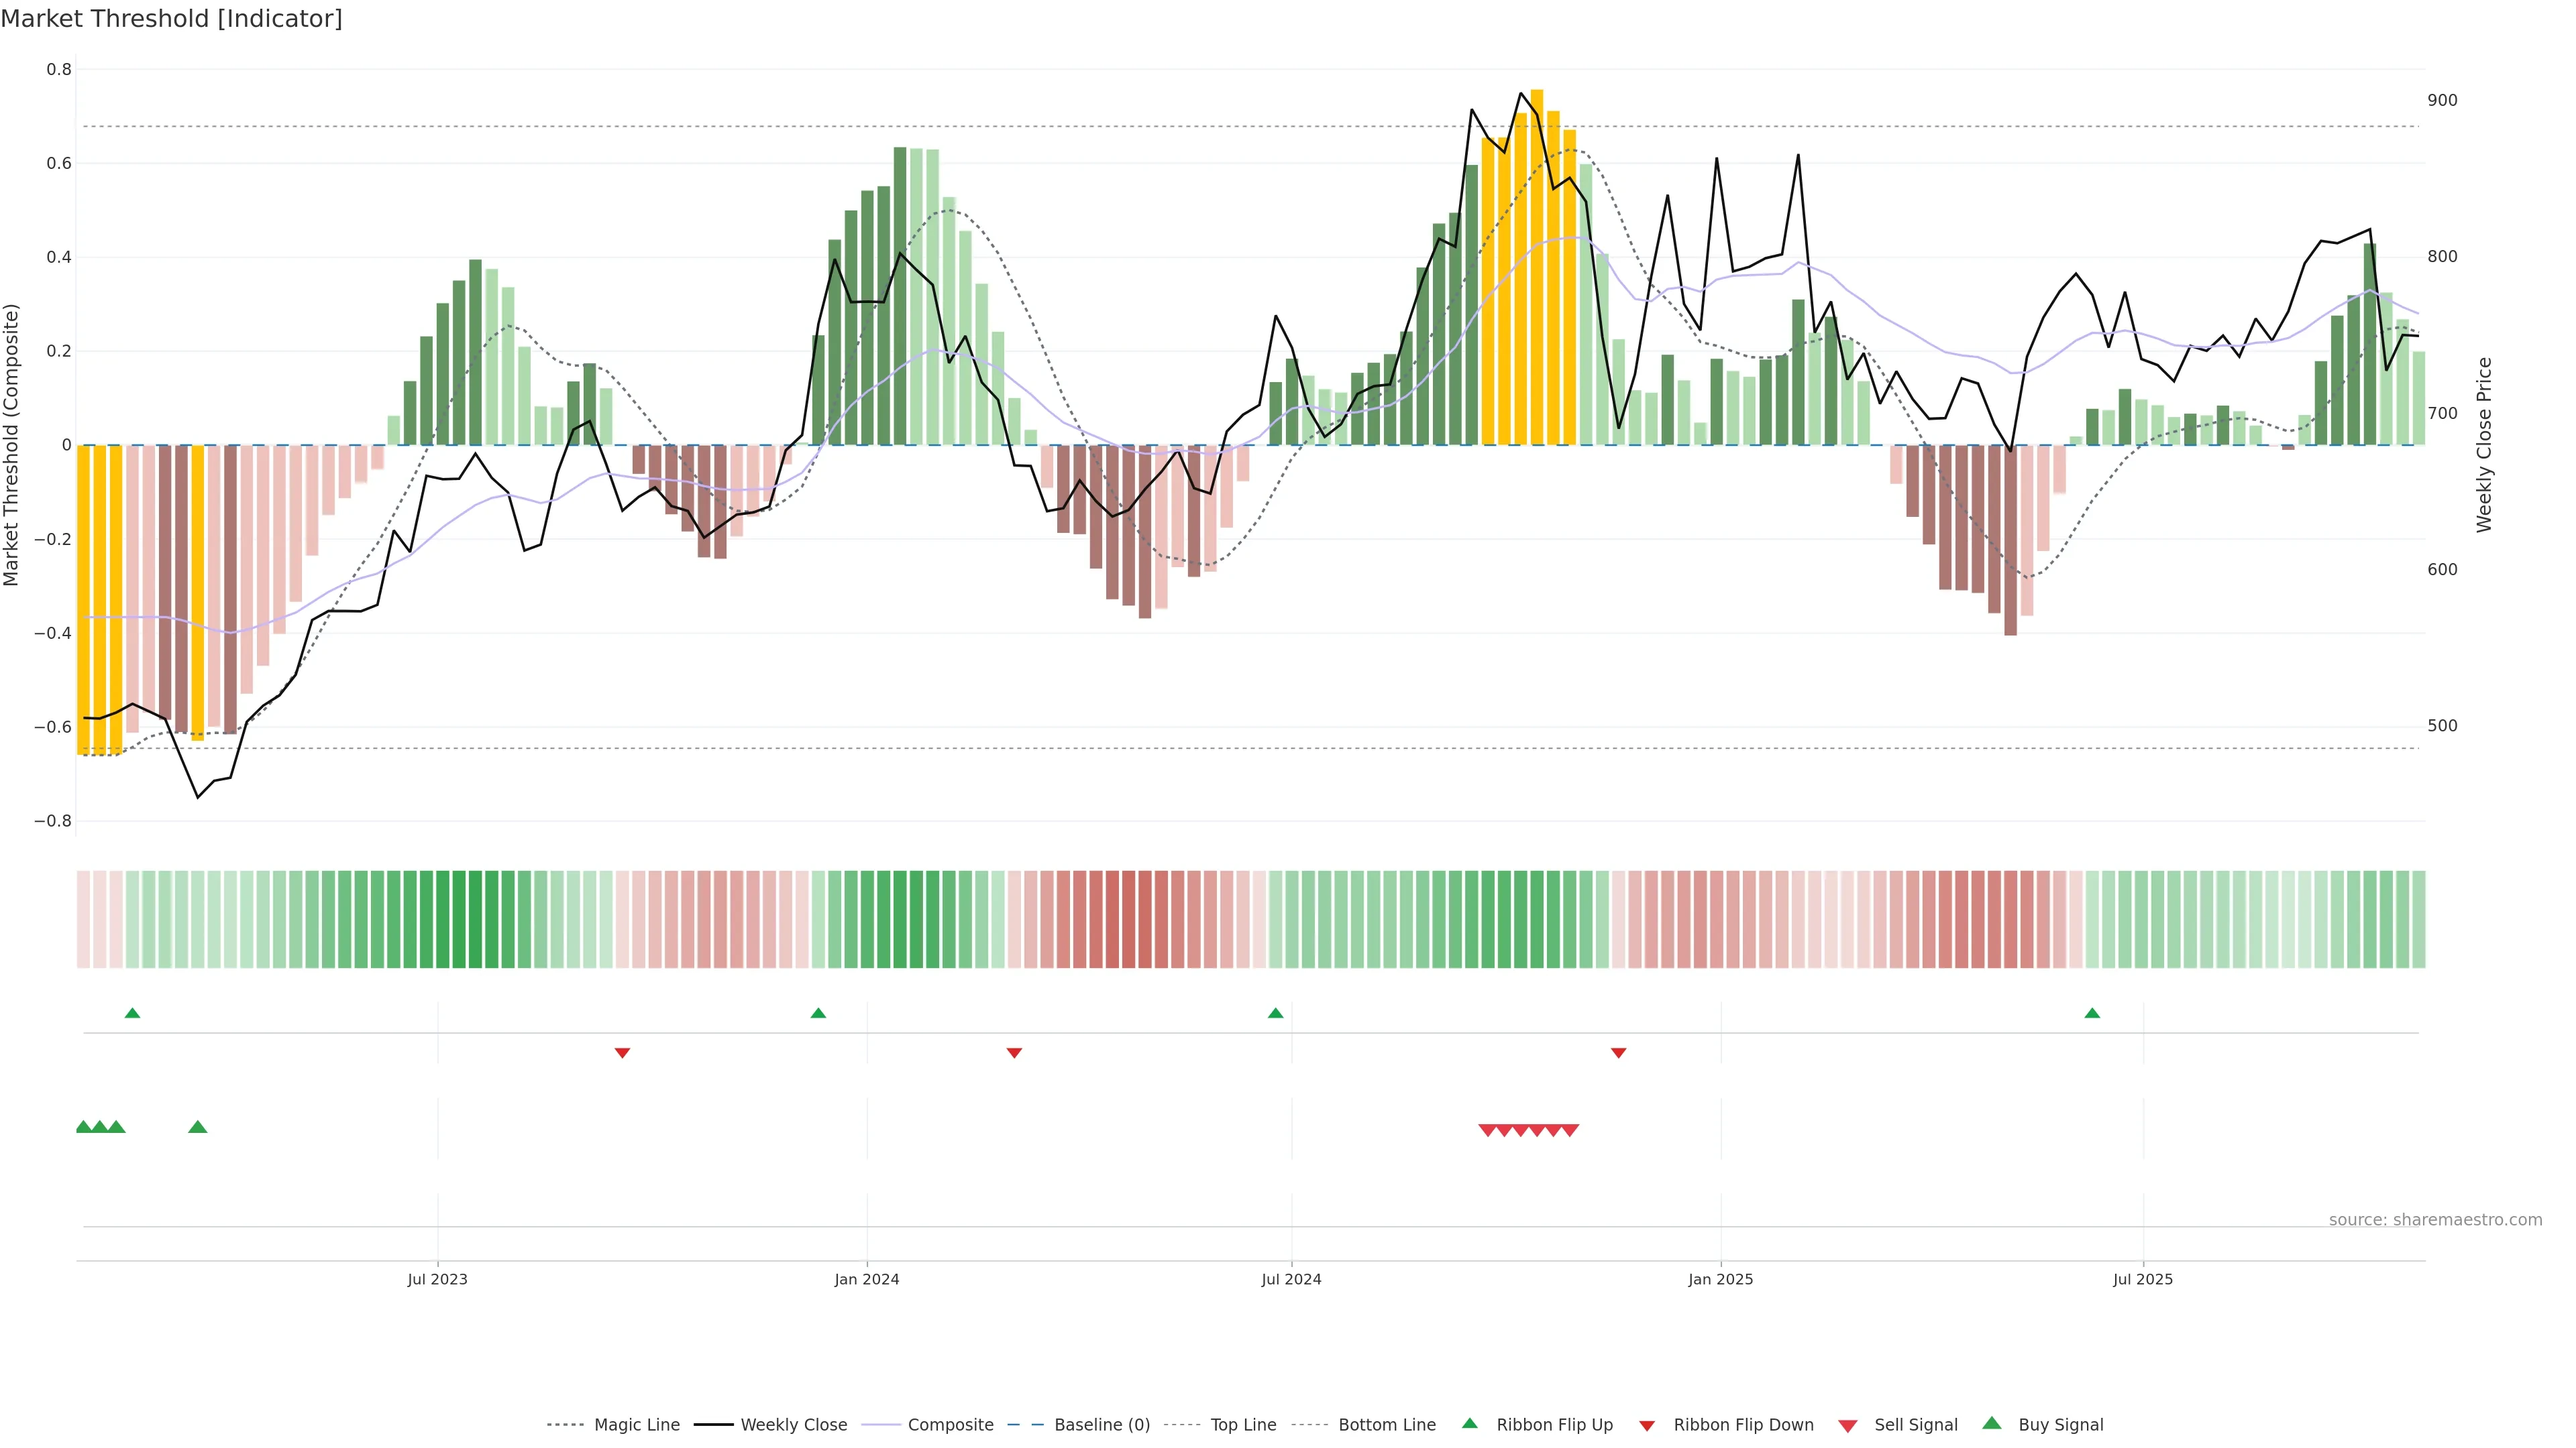This screenshot has width=2576, height=1448.
Task: Click the Jul 2025 x-axis label
Action: [2143, 1279]
